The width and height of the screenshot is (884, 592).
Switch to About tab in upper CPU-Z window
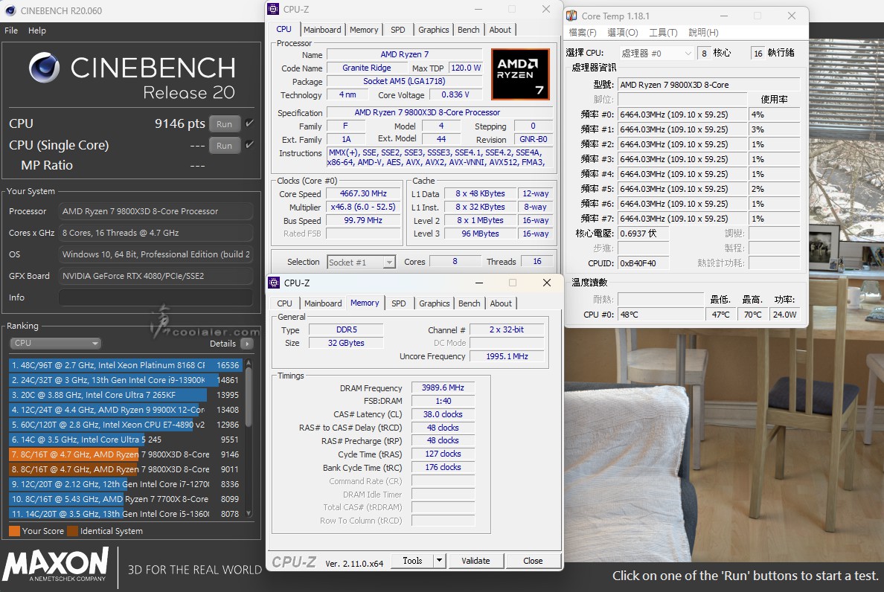pyautogui.click(x=500, y=30)
